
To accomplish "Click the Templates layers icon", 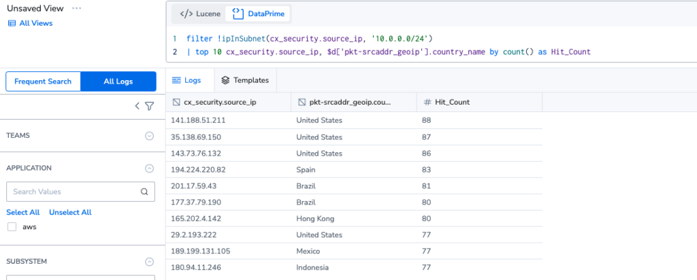I will pyautogui.click(x=225, y=80).
